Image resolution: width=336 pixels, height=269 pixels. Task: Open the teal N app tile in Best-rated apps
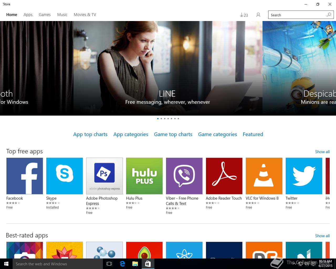click(304, 250)
